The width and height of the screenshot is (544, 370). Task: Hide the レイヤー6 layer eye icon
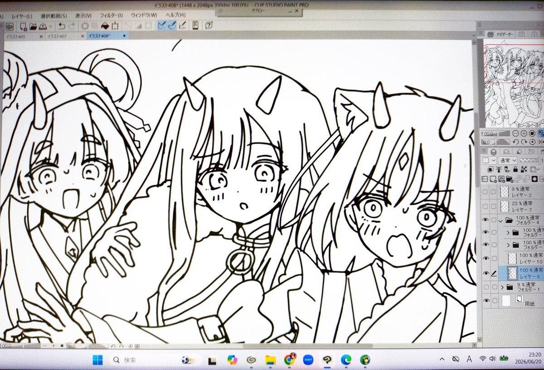pyautogui.click(x=486, y=273)
